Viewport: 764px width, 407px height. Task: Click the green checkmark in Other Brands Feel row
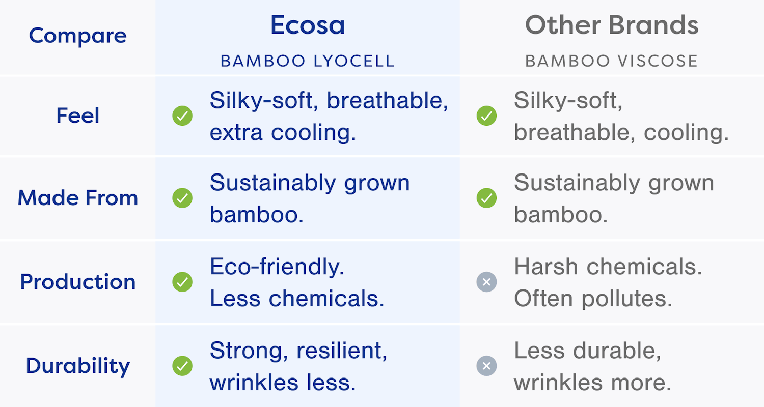pyautogui.click(x=486, y=116)
